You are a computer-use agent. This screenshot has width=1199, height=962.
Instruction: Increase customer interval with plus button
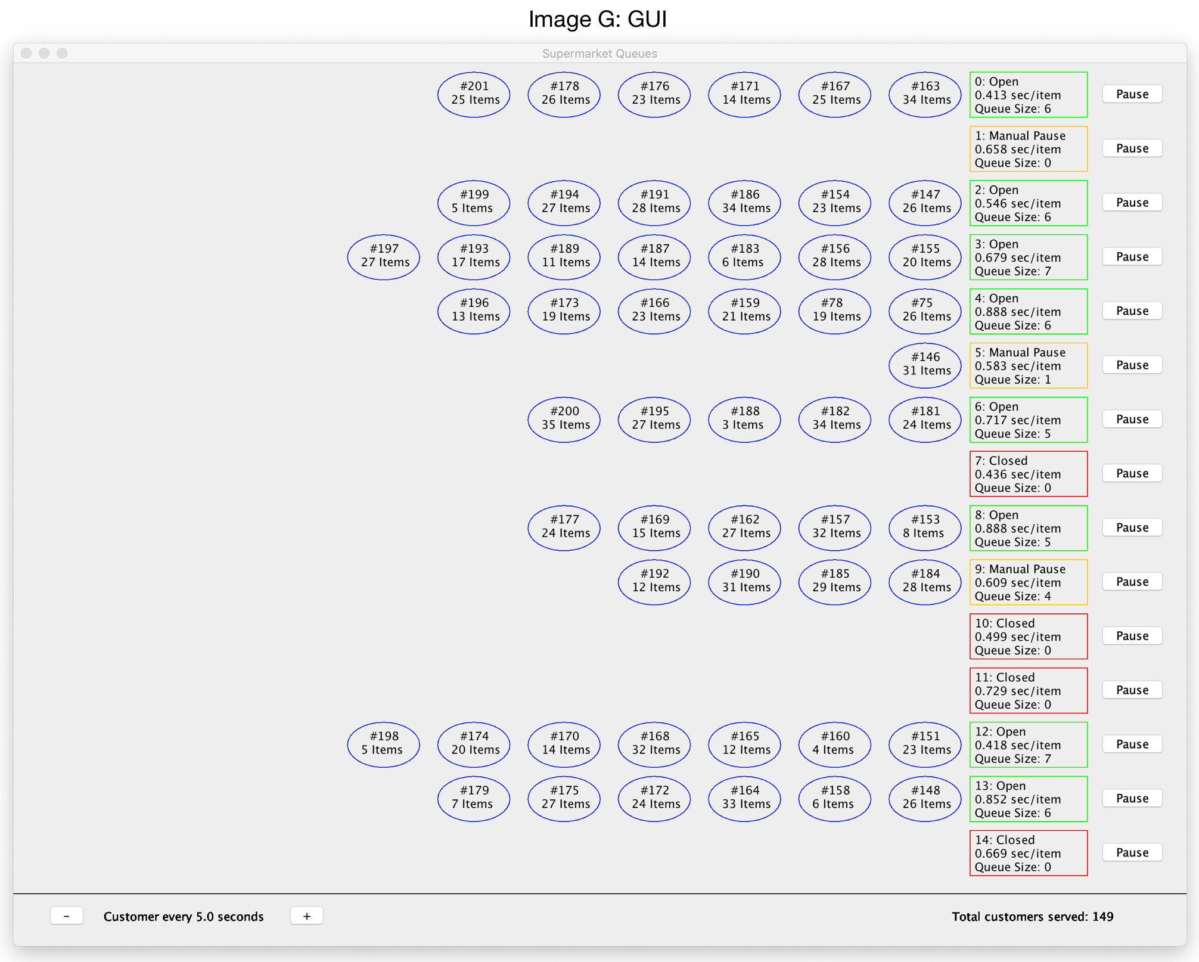point(306,916)
